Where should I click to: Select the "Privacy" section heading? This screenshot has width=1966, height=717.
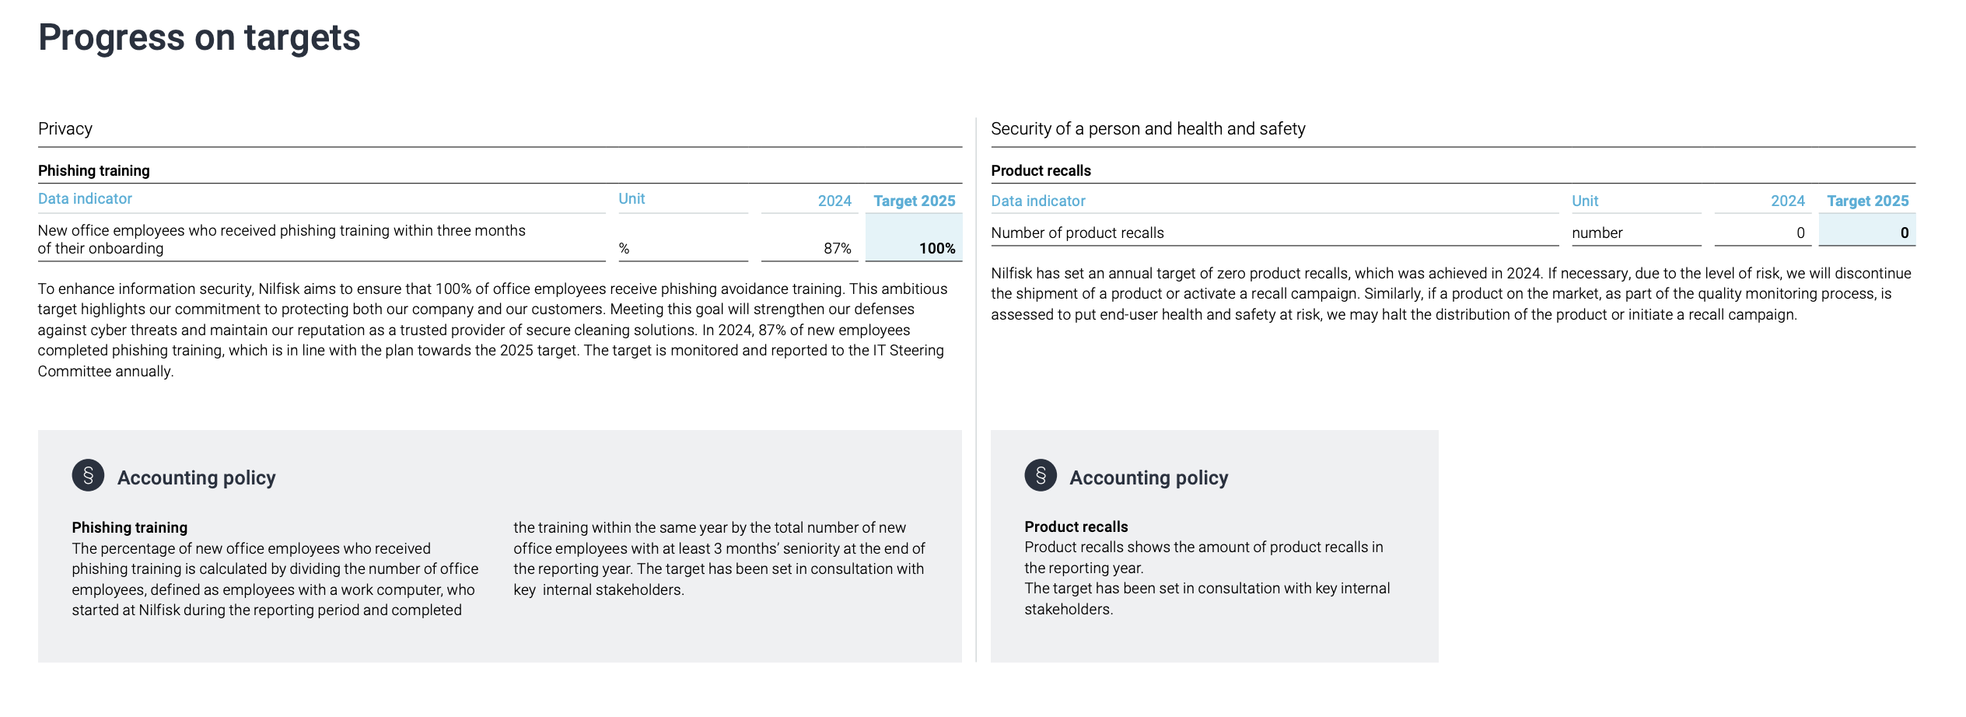pyautogui.click(x=65, y=129)
